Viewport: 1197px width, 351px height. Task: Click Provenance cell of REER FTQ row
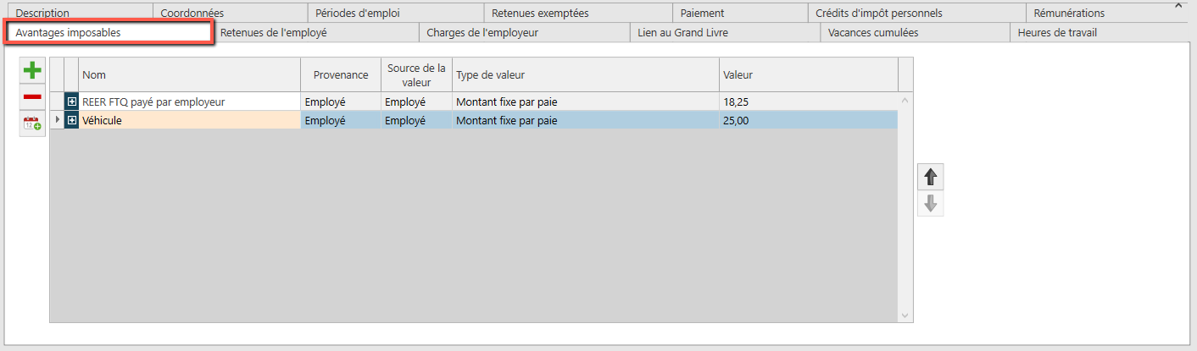click(x=341, y=101)
